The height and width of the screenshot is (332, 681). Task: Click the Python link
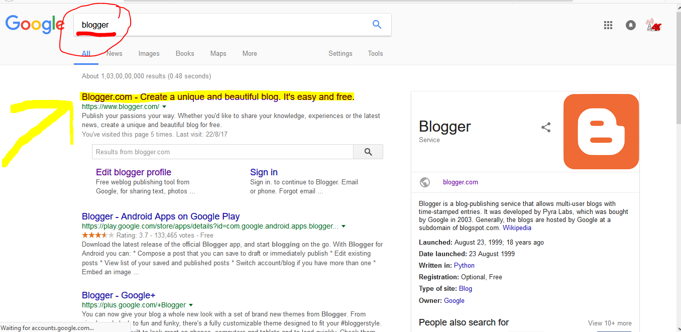(464, 266)
